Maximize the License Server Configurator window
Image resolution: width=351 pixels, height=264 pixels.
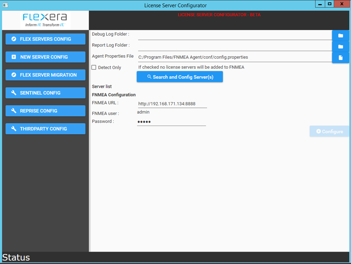(x=329, y=4)
